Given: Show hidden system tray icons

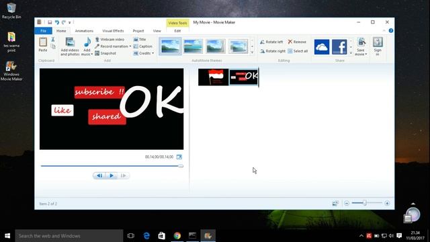Looking at the screenshot, I should [x=361, y=236].
